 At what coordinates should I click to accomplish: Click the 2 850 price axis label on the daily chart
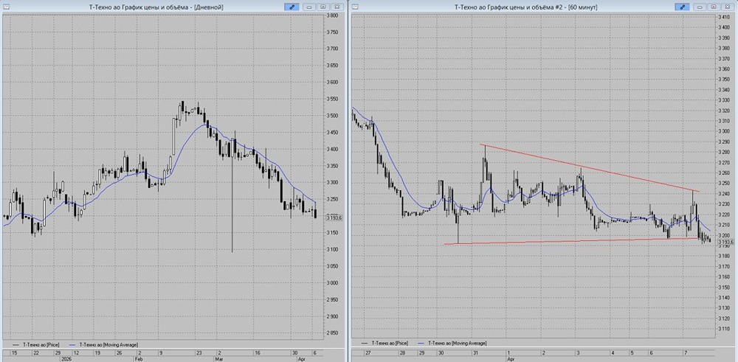[332, 333]
